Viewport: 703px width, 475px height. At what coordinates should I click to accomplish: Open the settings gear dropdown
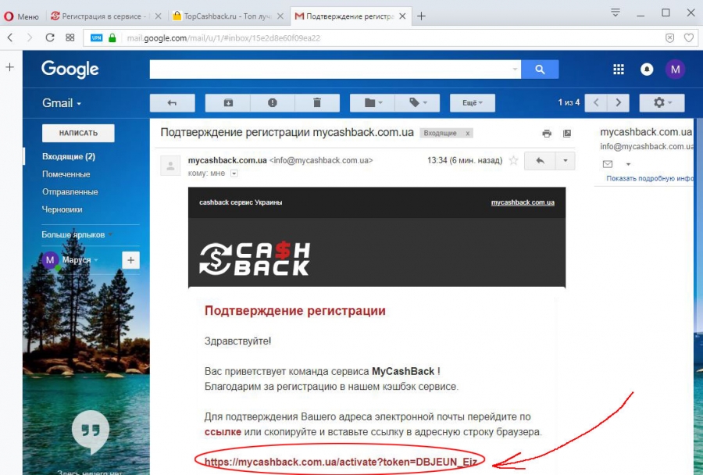(x=662, y=102)
